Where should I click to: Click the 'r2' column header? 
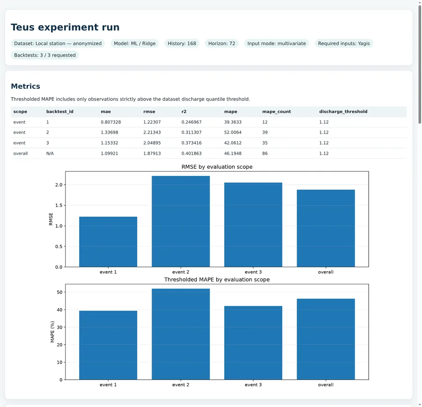pos(184,112)
